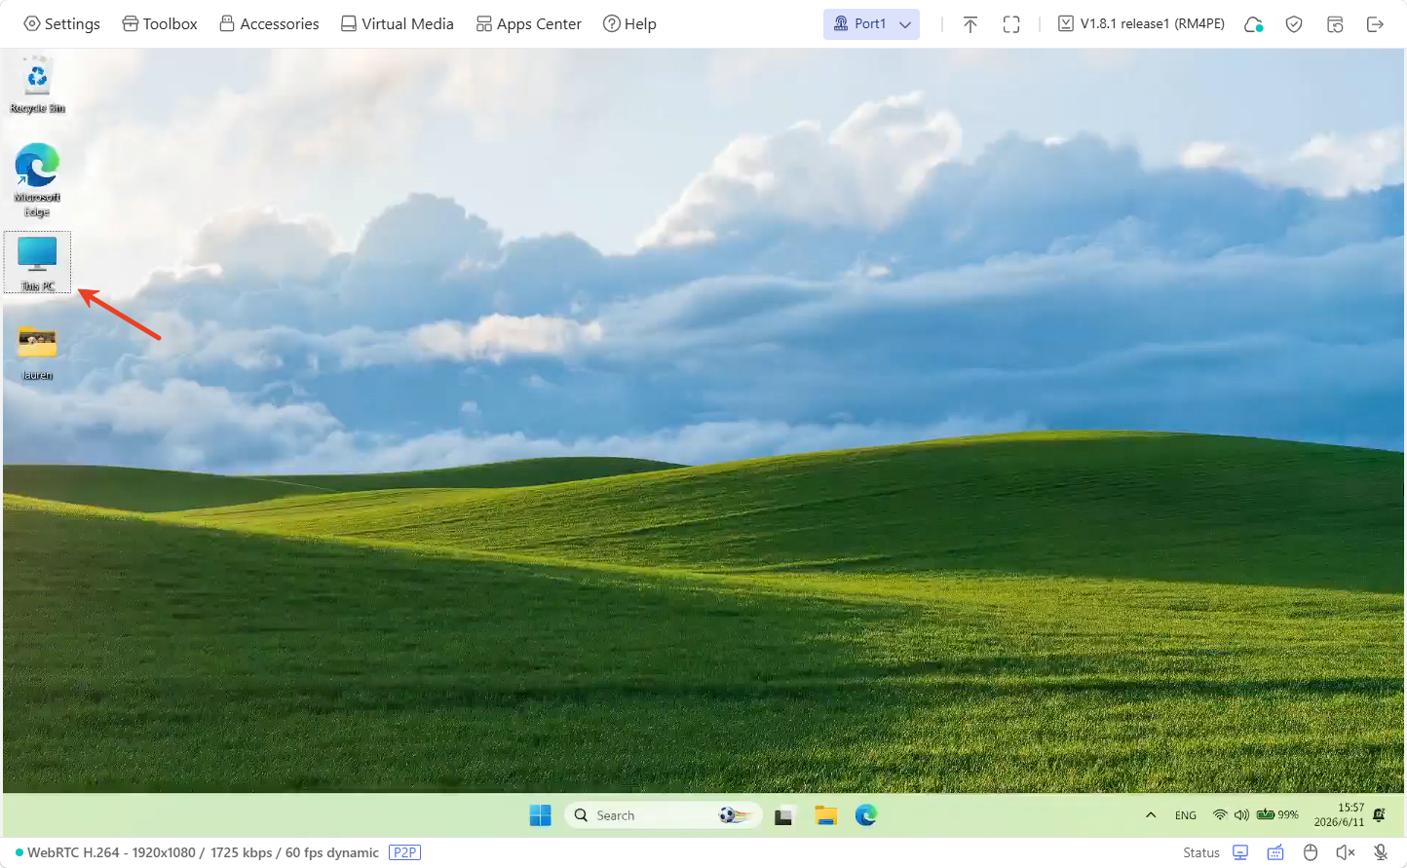Open File Explorer from the taskbar

tap(826, 815)
